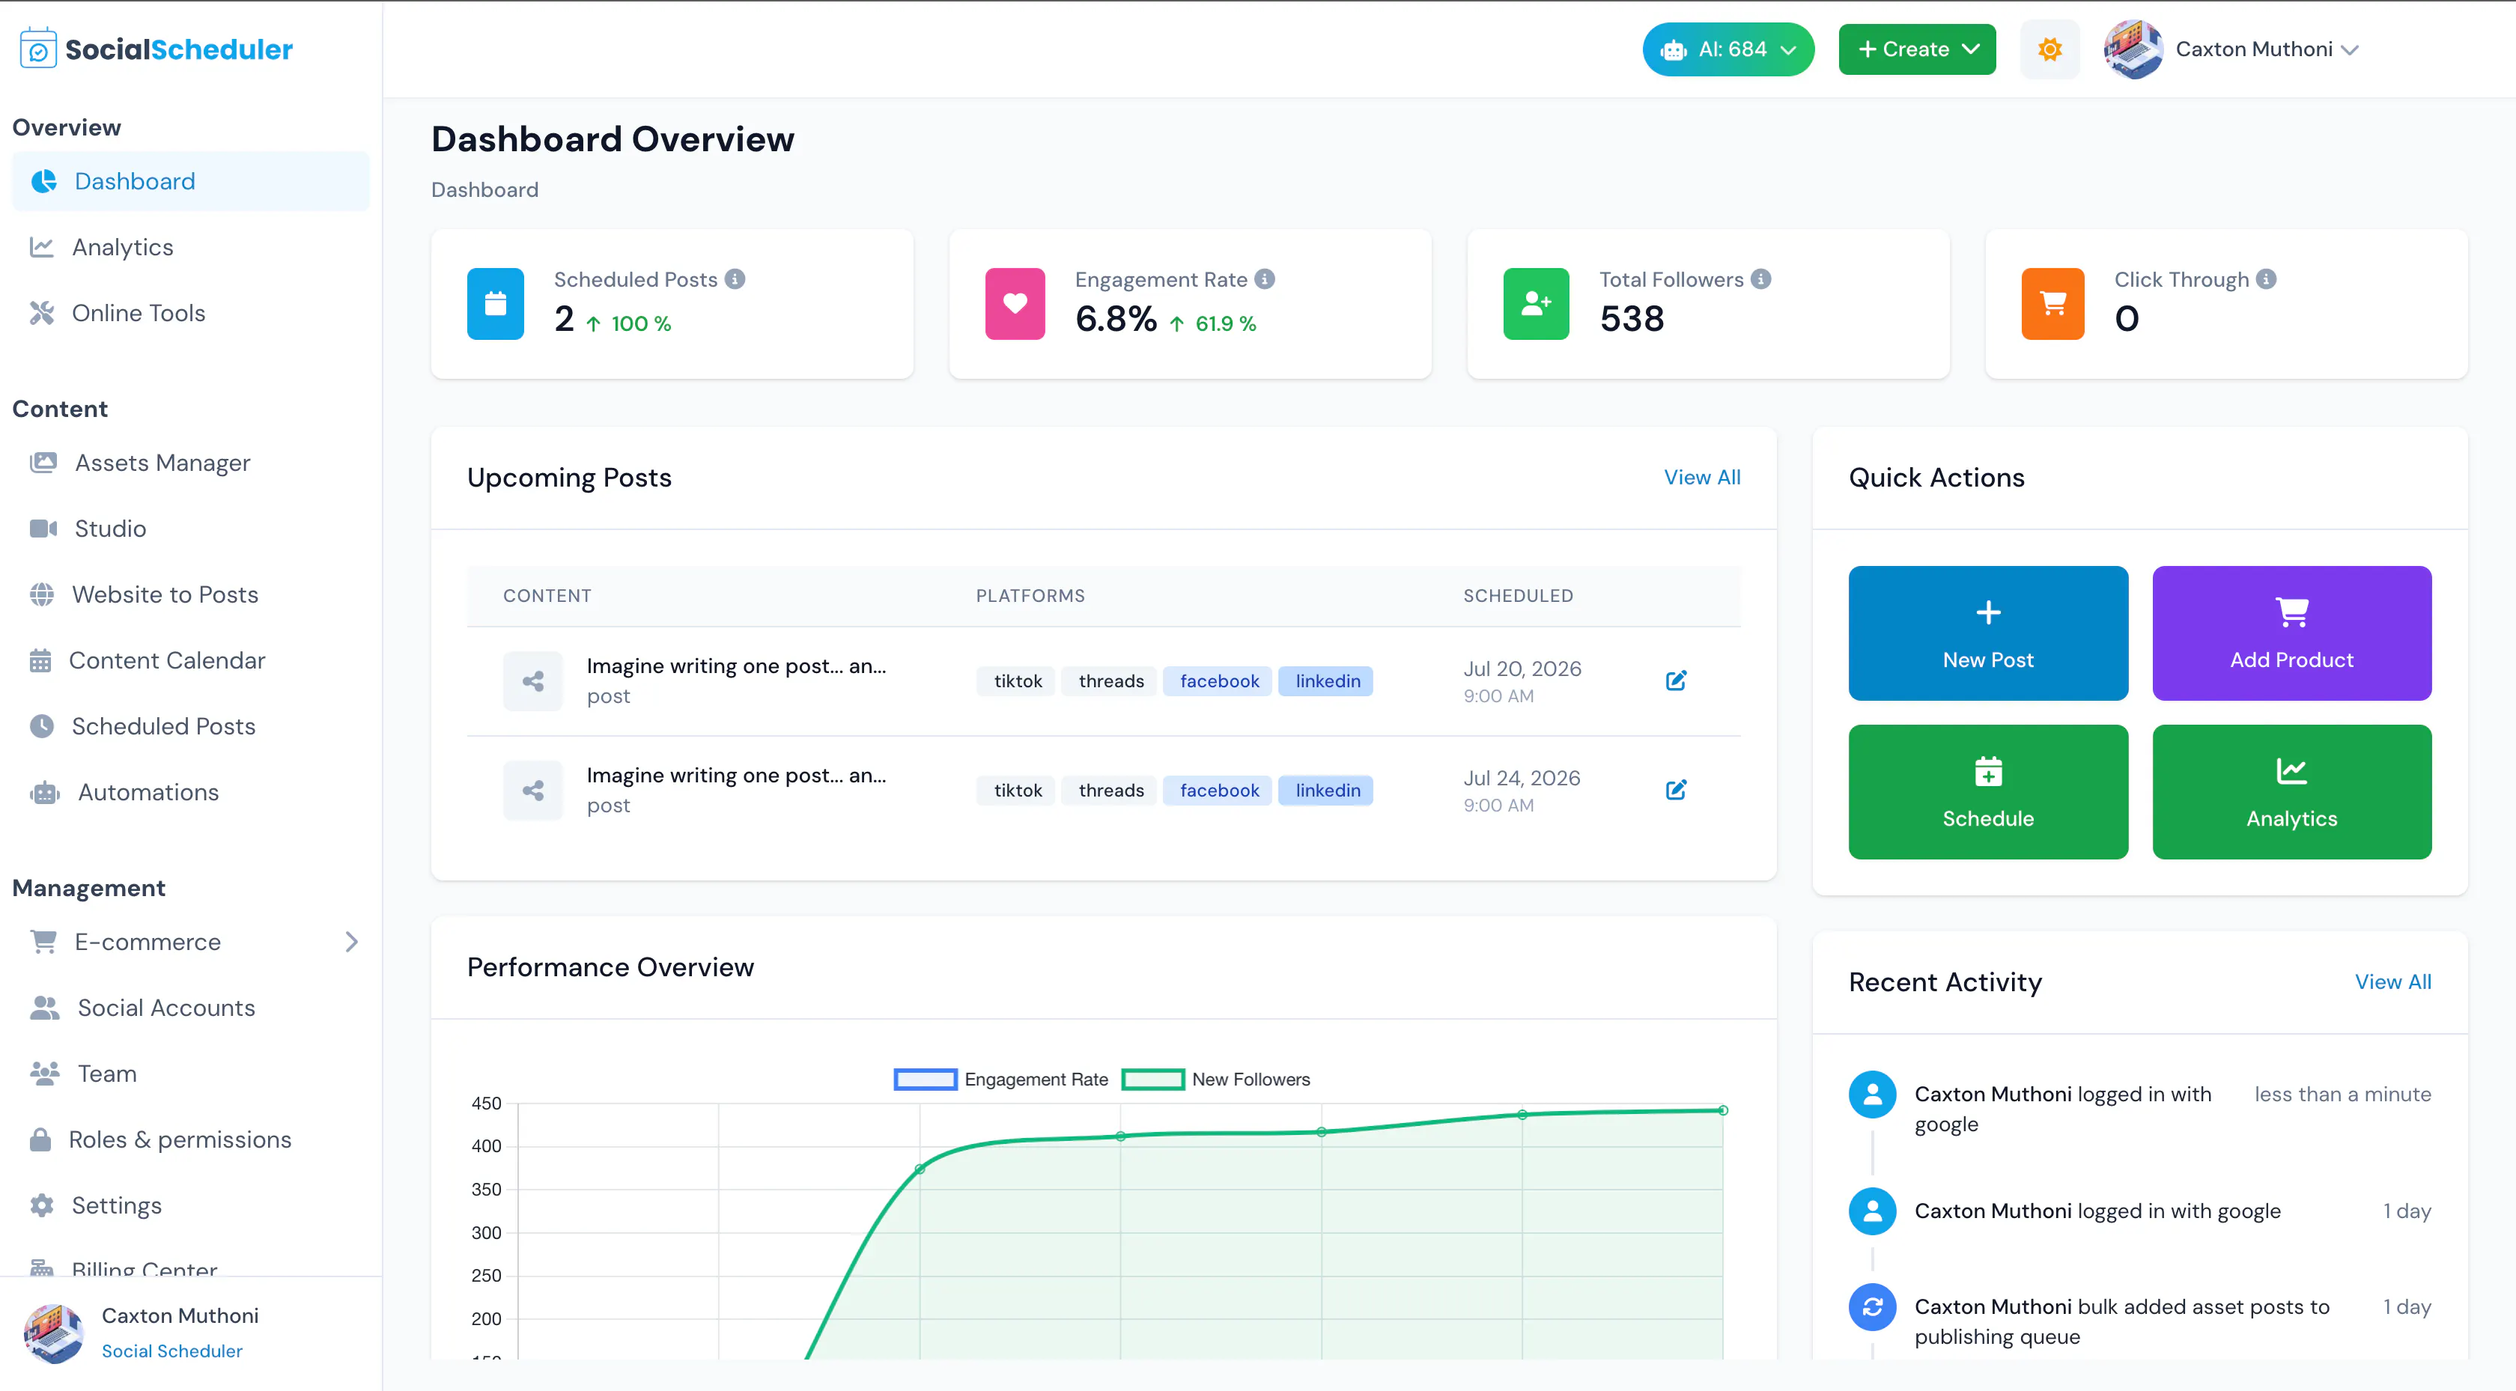Screen dimensions: 2516x1391
Task: Edit the Jul 20, 2026 scheduled post
Action: click(1676, 681)
